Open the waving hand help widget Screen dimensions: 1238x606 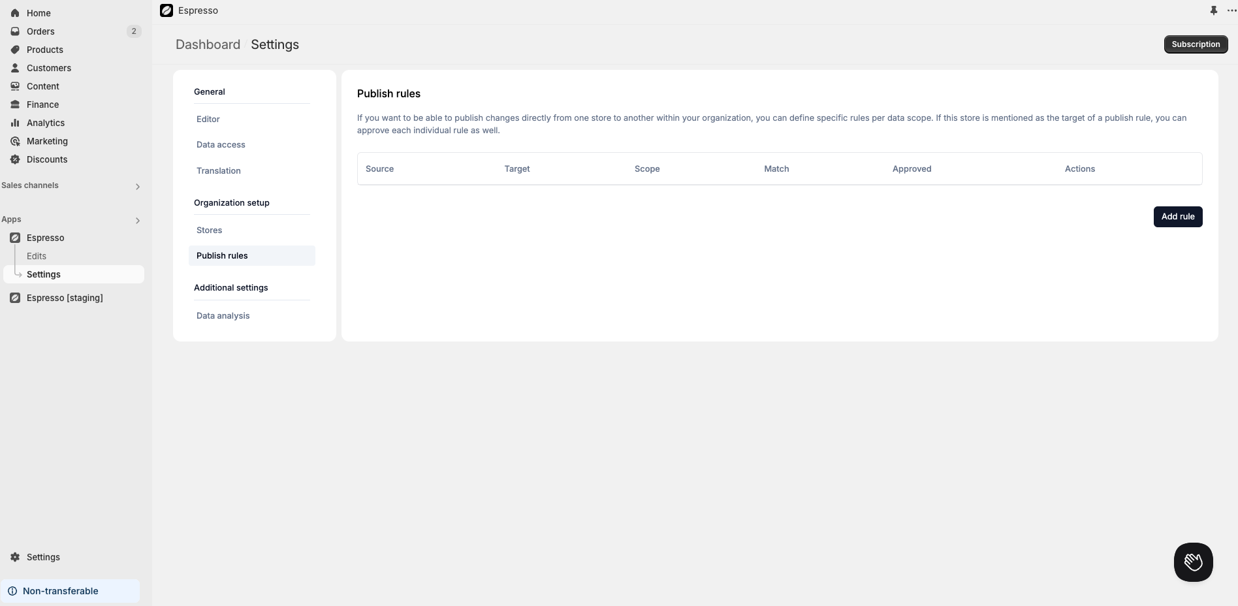[1193, 562]
